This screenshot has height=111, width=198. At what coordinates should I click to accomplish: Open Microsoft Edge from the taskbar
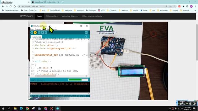[21, 109]
